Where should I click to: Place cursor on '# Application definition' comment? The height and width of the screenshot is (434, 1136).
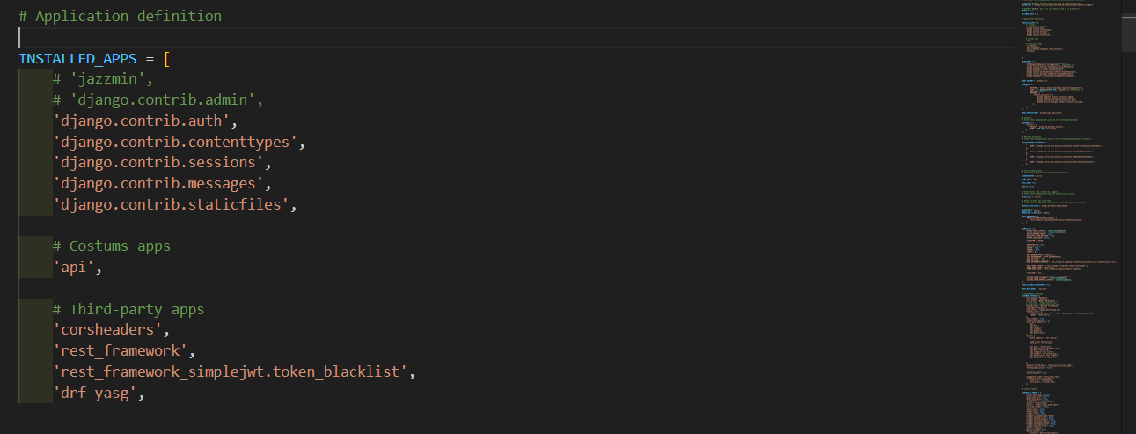(x=120, y=16)
